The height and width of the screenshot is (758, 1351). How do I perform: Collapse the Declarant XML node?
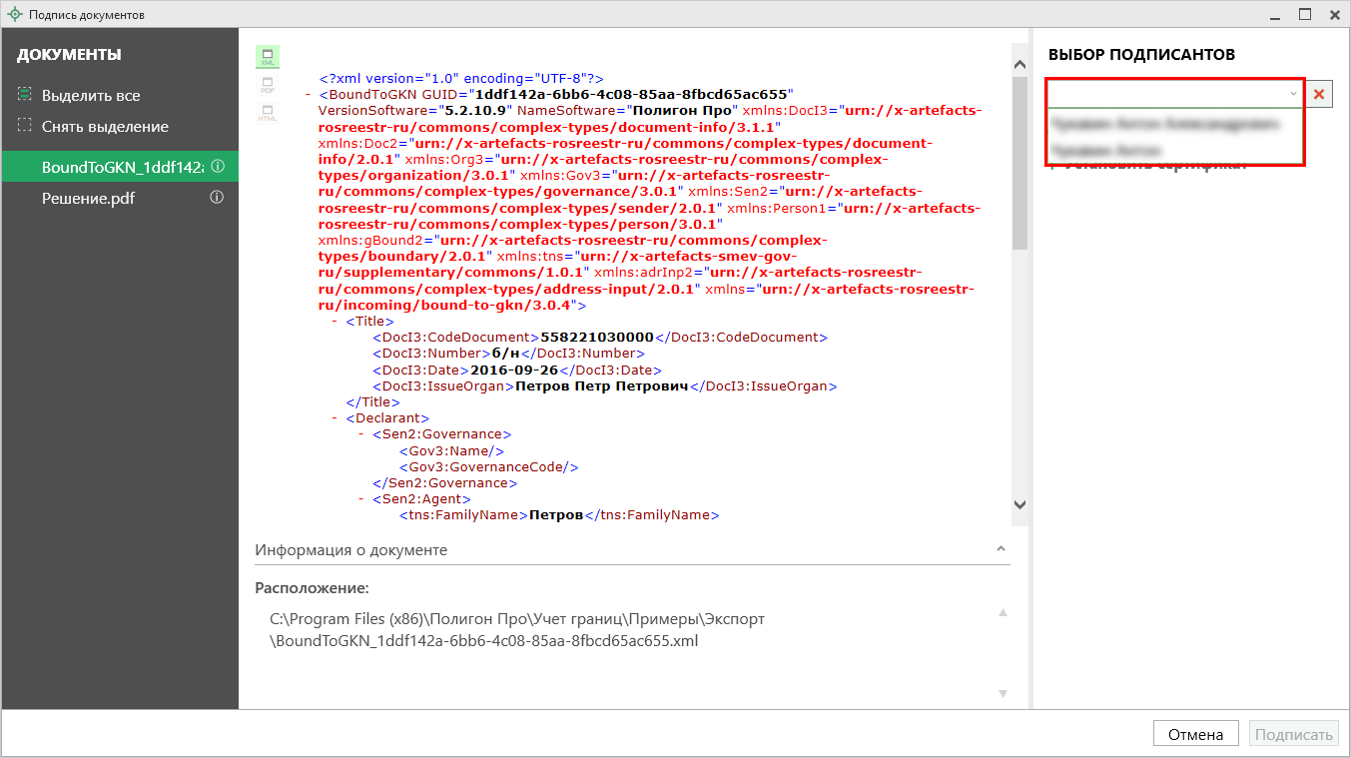[335, 417]
